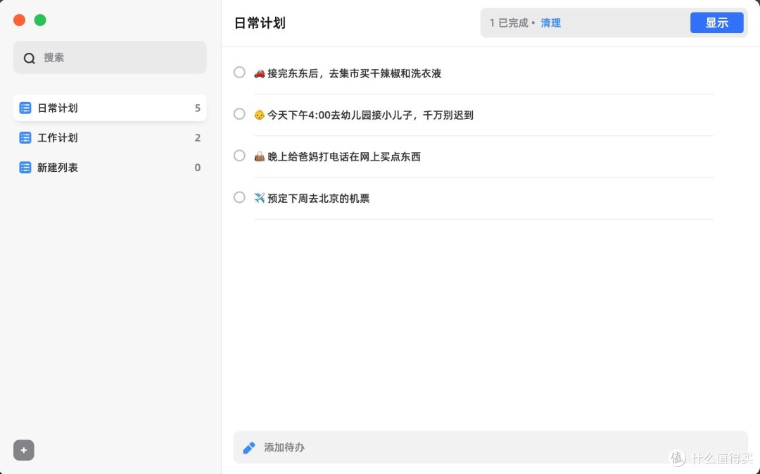This screenshot has height=474, width=760.
Task: Tick the 预定下周去北京的机票 task circle
Action: [x=239, y=197]
